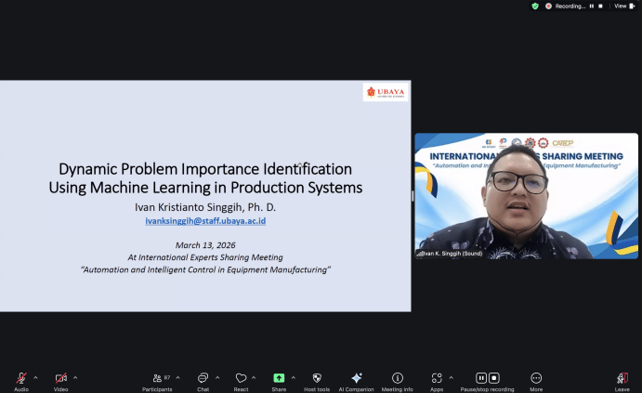Stop recording from the top indicator
This screenshot has height=393, width=642.
click(x=600, y=7)
